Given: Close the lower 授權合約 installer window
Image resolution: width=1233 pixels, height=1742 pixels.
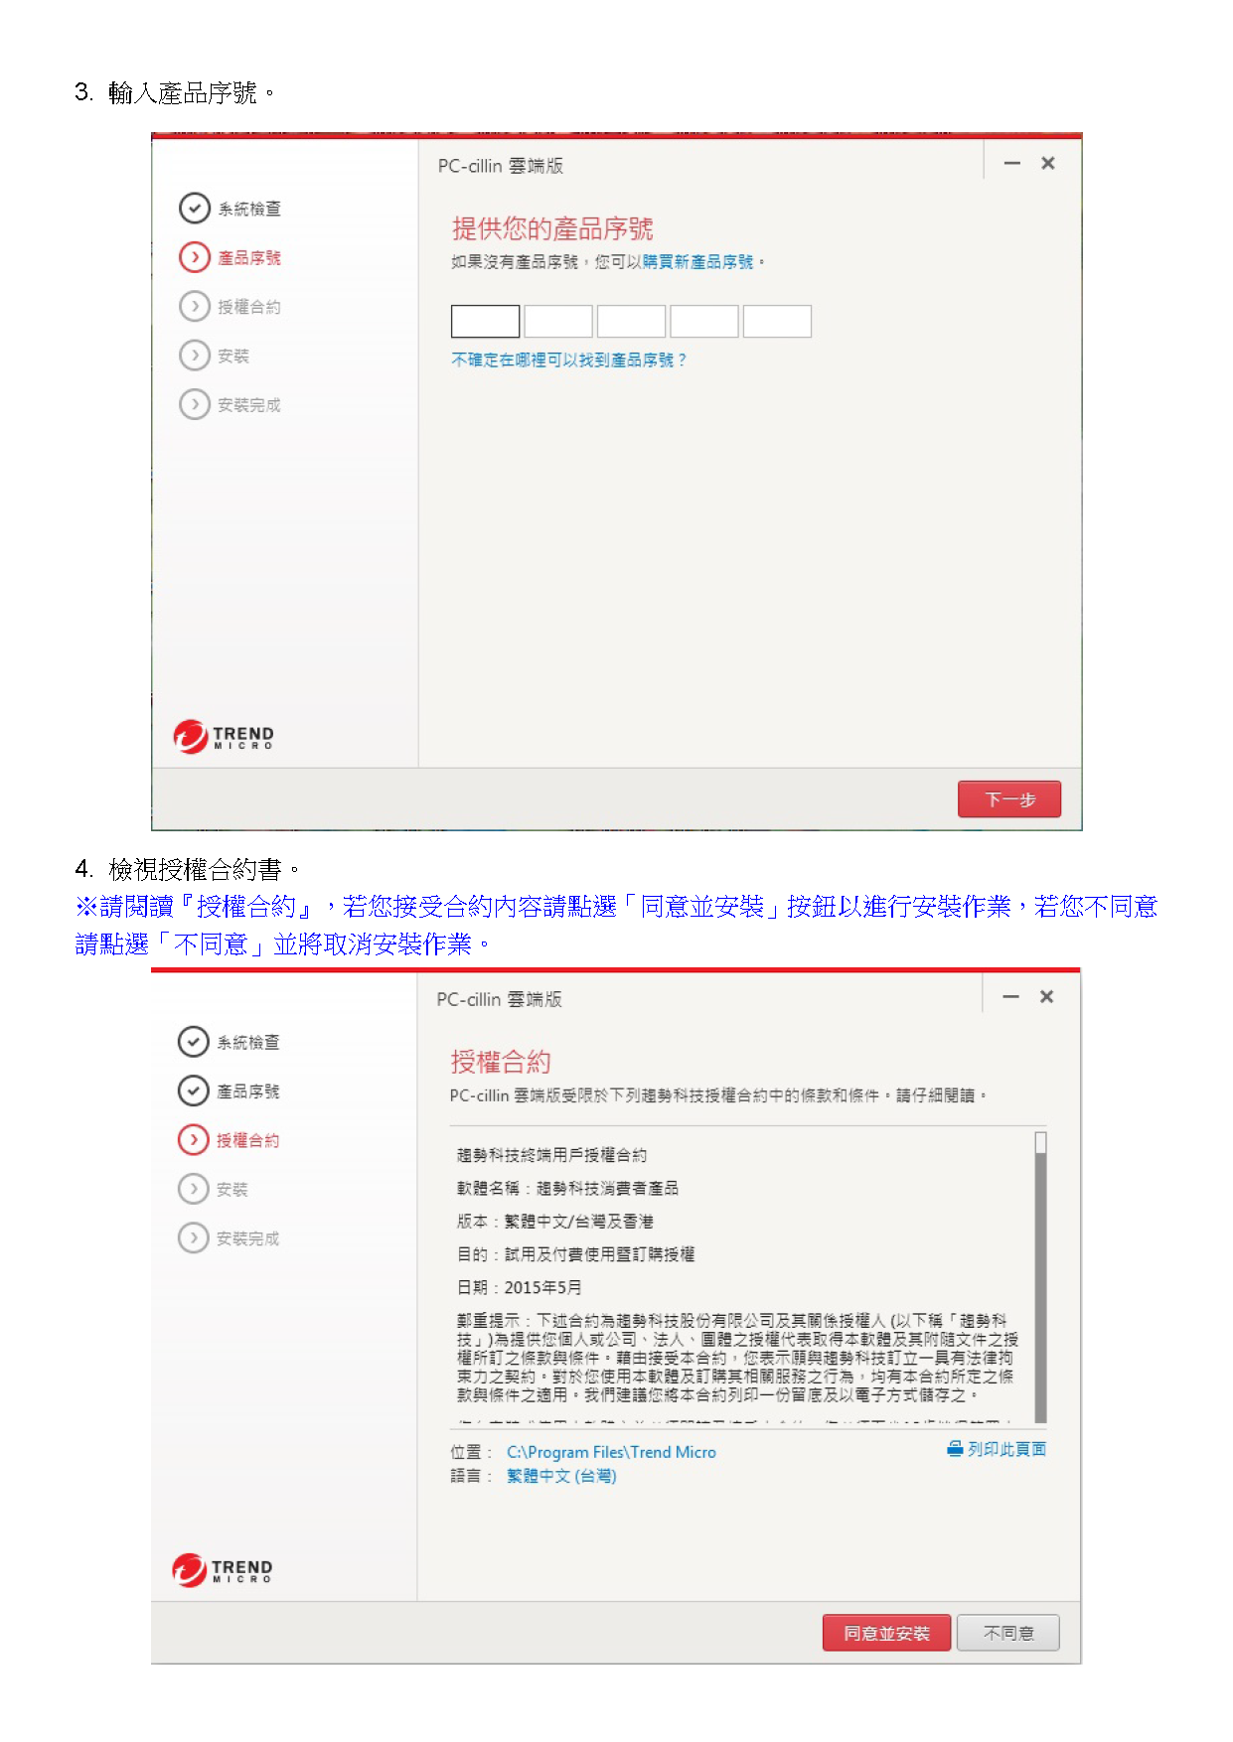Looking at the screenshot, I should pos(1046,996).
